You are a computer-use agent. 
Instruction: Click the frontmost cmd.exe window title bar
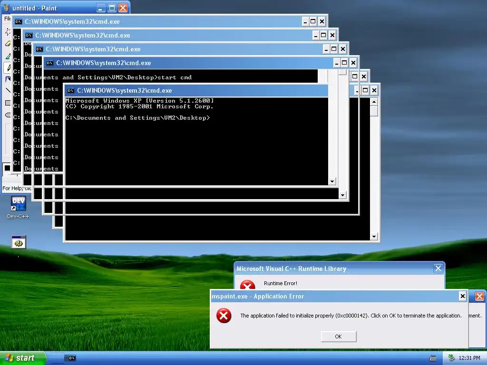click(196, 91)
